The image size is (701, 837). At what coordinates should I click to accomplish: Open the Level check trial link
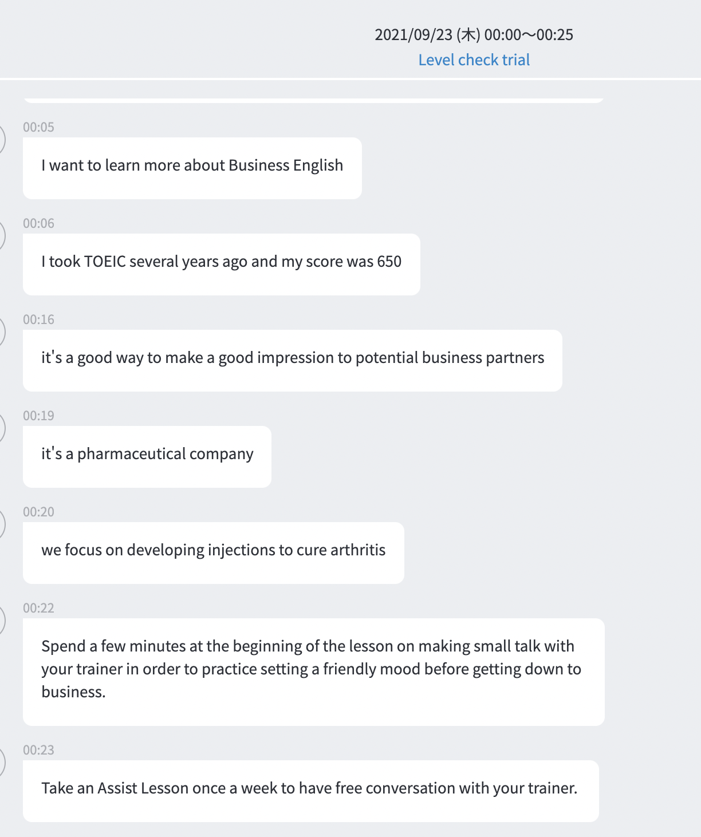474,60
